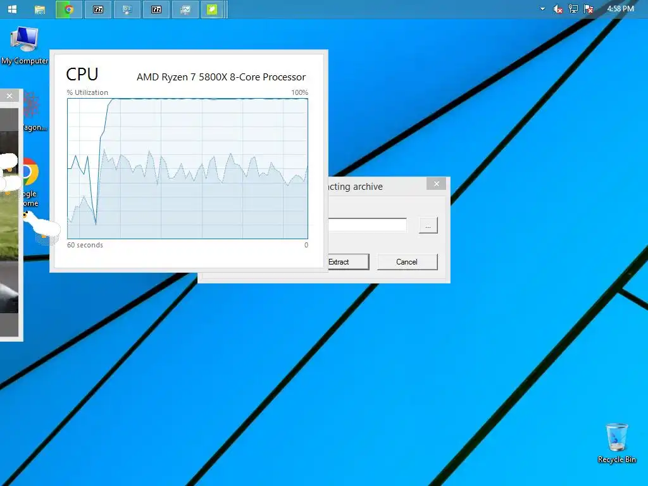This screenshot has width=648, height=486.
Task: Open File Explorer from the taskbar
Action: pyautogui.click(x=40, y=9)
